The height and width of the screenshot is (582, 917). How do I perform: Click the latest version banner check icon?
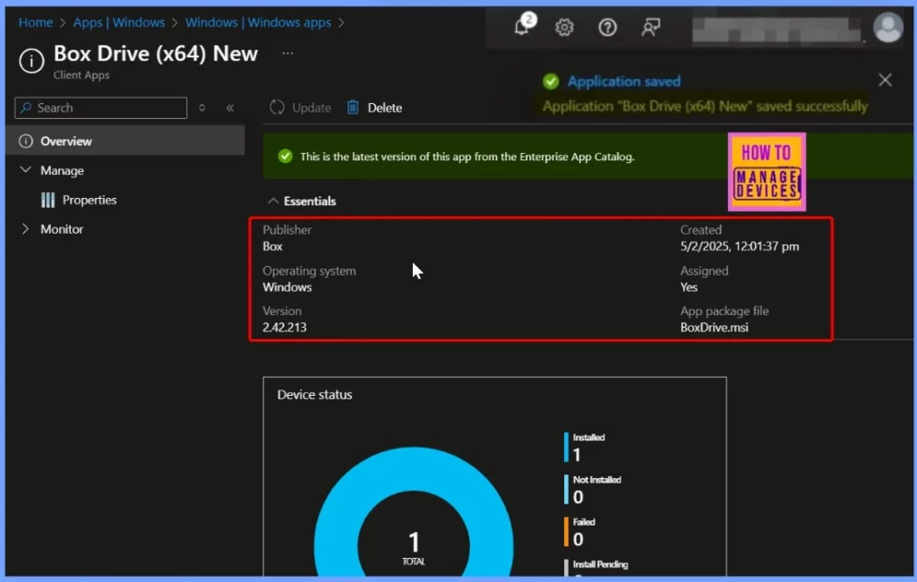click(x=286, y=156)
